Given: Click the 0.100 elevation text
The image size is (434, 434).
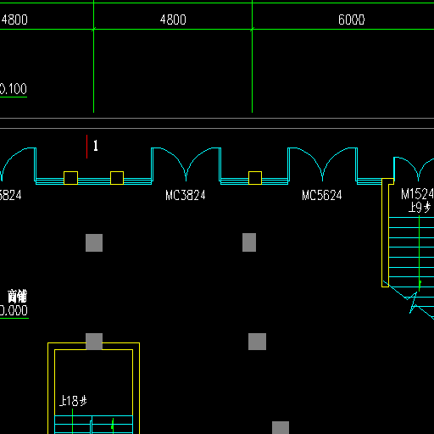Looking at the screenshot, I should pos(14,89).
